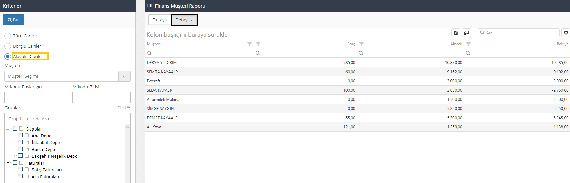Switch to the Detaysız tab
Viewport: 570px width, 183px height.
click(x=184, y=20)
